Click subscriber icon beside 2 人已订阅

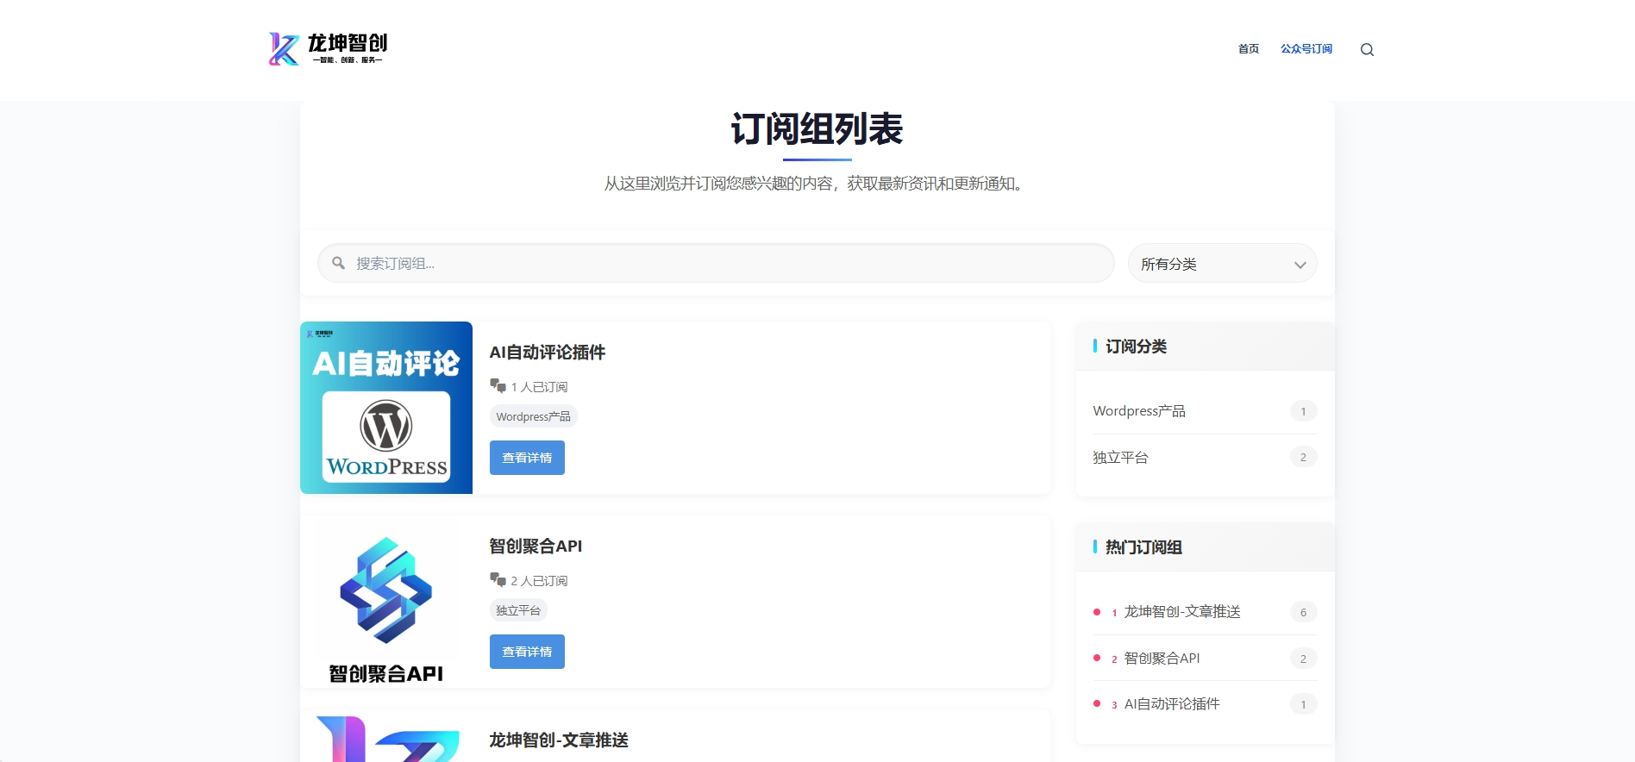pos(498,579)
